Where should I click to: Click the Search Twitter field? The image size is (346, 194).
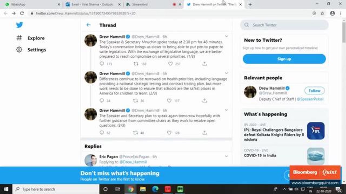pos(284,25)
